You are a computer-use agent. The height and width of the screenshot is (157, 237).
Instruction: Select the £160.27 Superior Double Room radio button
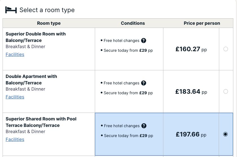pyautogui.click(x=226, y=49)
